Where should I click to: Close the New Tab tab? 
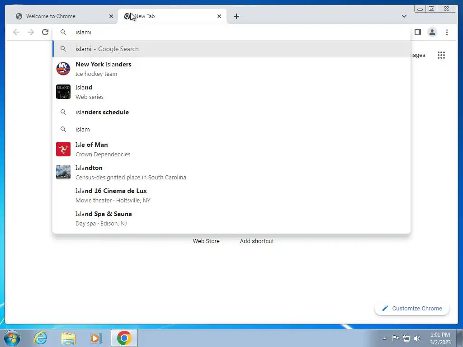coord(219,16)
